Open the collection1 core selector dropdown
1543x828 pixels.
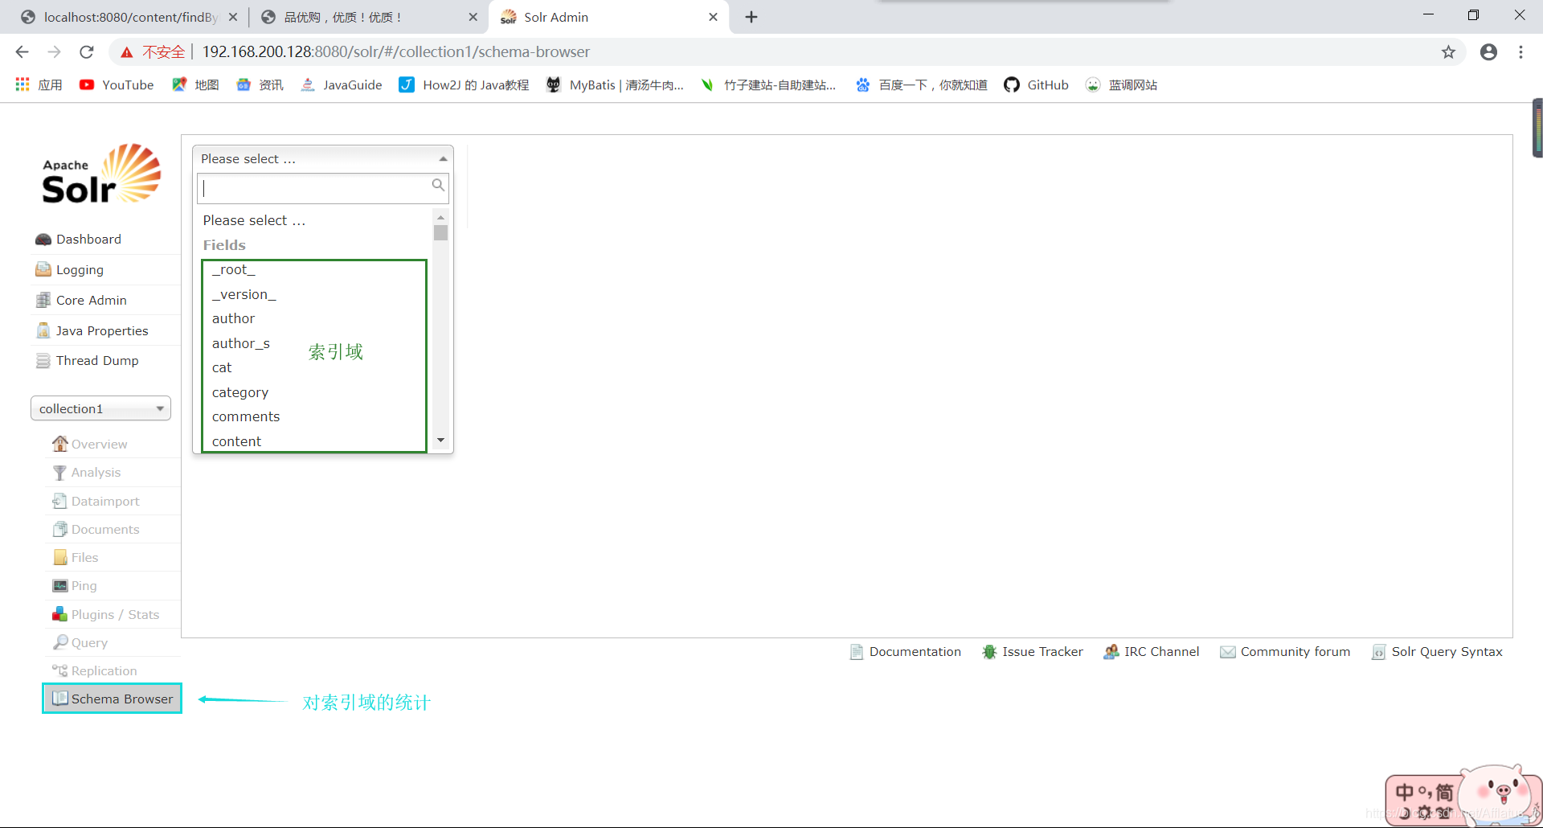[x=100, y=408]
